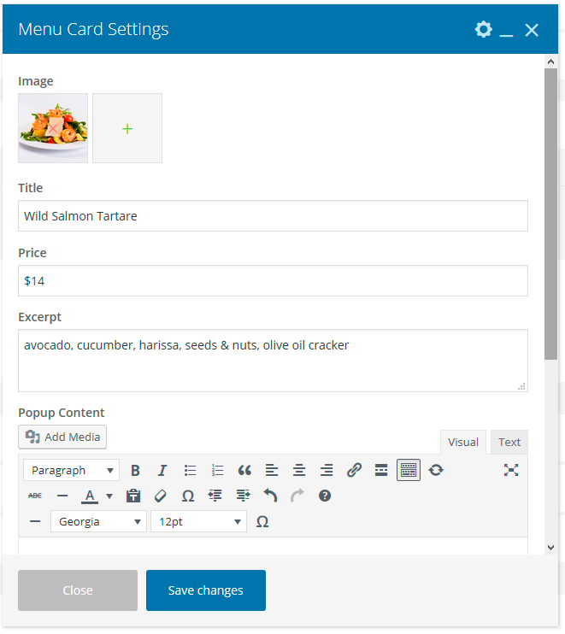Click the Add Media button

click(x=62, y=437)
